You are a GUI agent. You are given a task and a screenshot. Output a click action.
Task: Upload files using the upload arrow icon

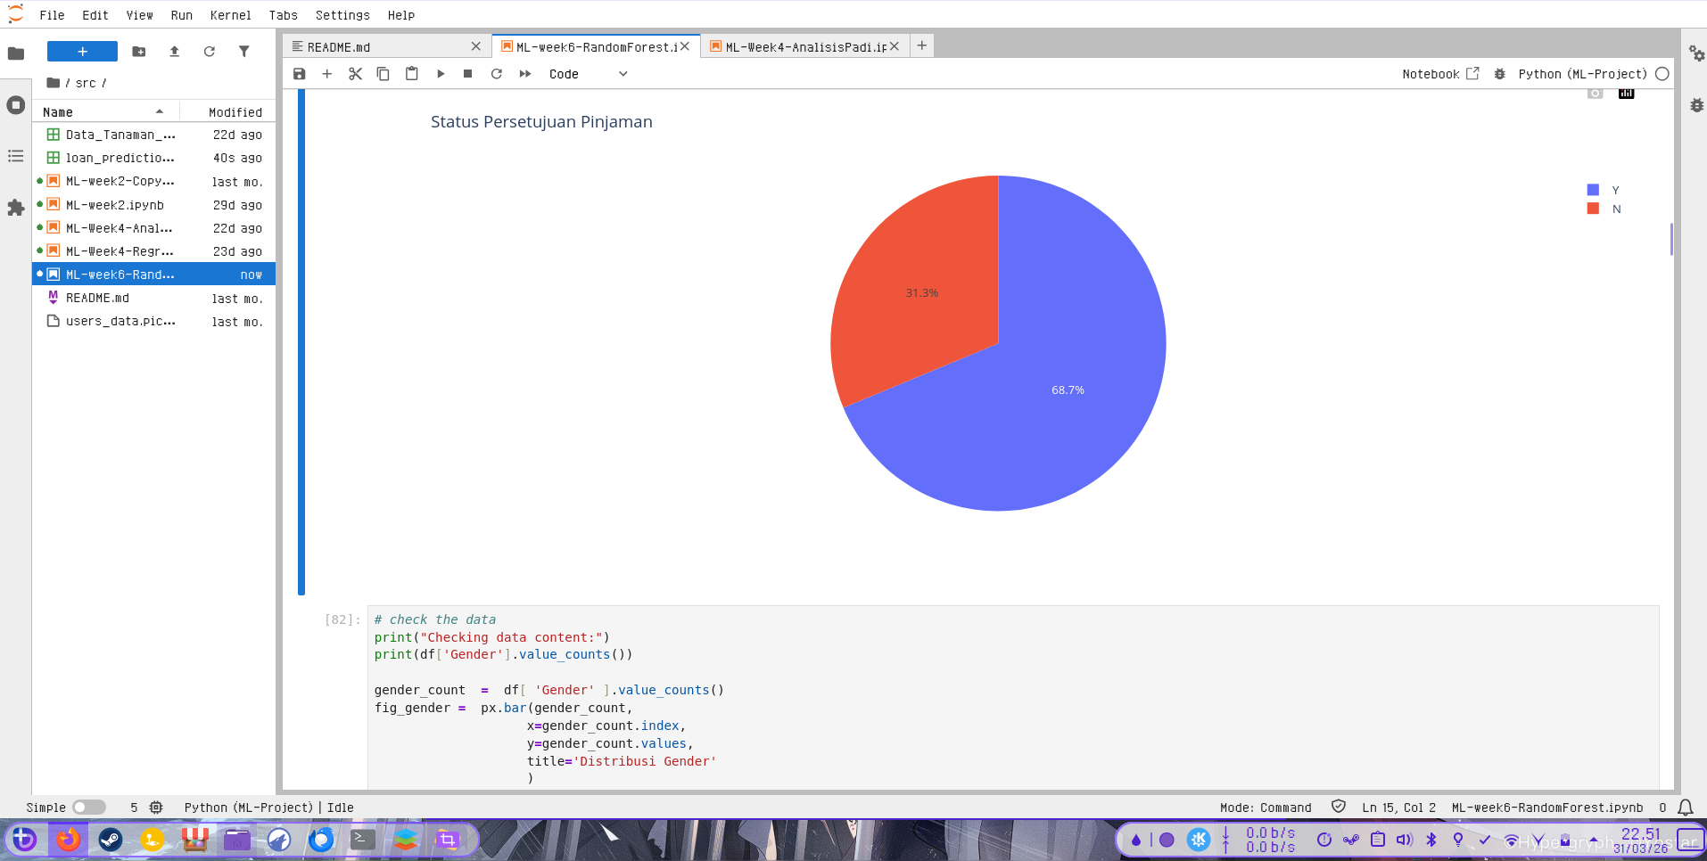[x=174, y=52]
